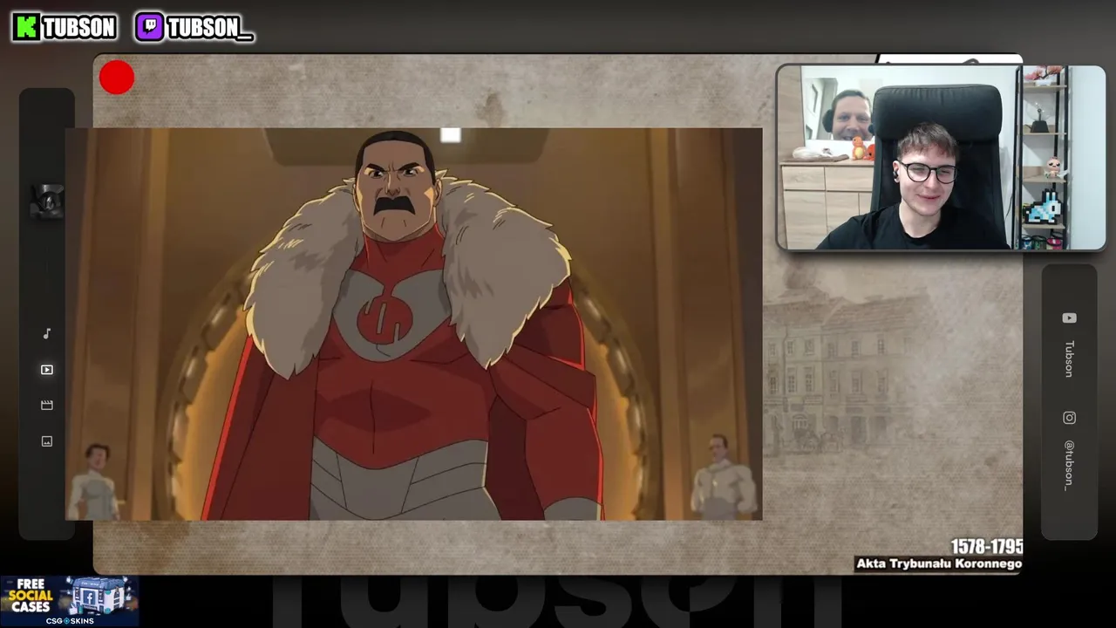This screenshot has width=1116, height=628.
Task: Click the Instagram icon in right sidebar
Action: pos(1069,418)
